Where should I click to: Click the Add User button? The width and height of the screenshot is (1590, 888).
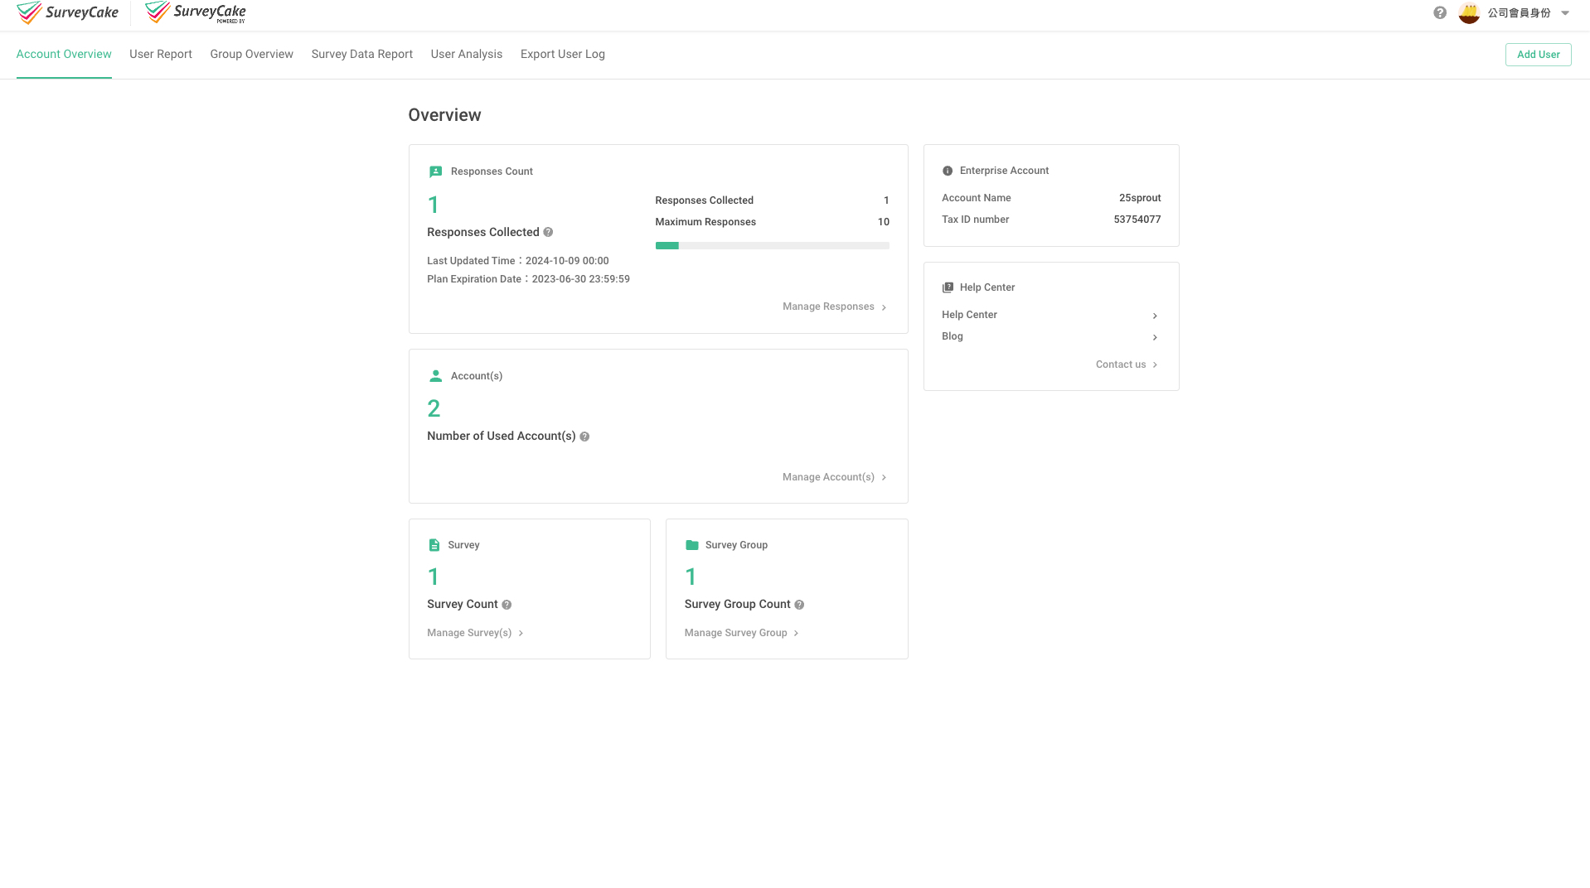pos(1538,54)
